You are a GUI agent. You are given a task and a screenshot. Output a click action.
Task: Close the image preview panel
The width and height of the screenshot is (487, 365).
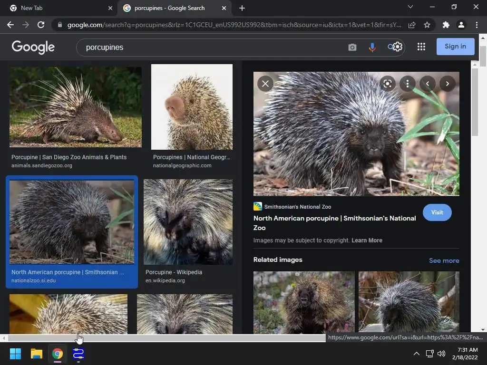tap(265, 84)
